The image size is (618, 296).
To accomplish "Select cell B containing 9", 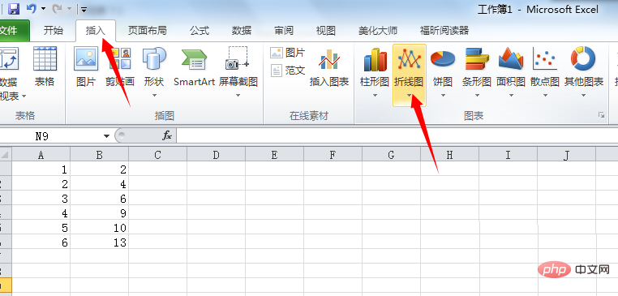I will pyautogui.click(x=99, y=212).
